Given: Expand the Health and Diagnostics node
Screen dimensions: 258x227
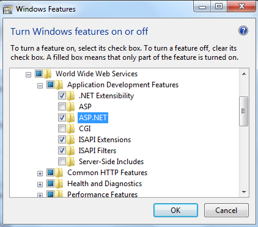Looking at the screenshot, I should (x=40, y=185).
